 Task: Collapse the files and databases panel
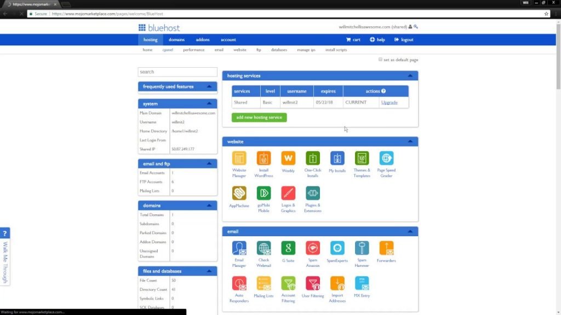point(209,271)
